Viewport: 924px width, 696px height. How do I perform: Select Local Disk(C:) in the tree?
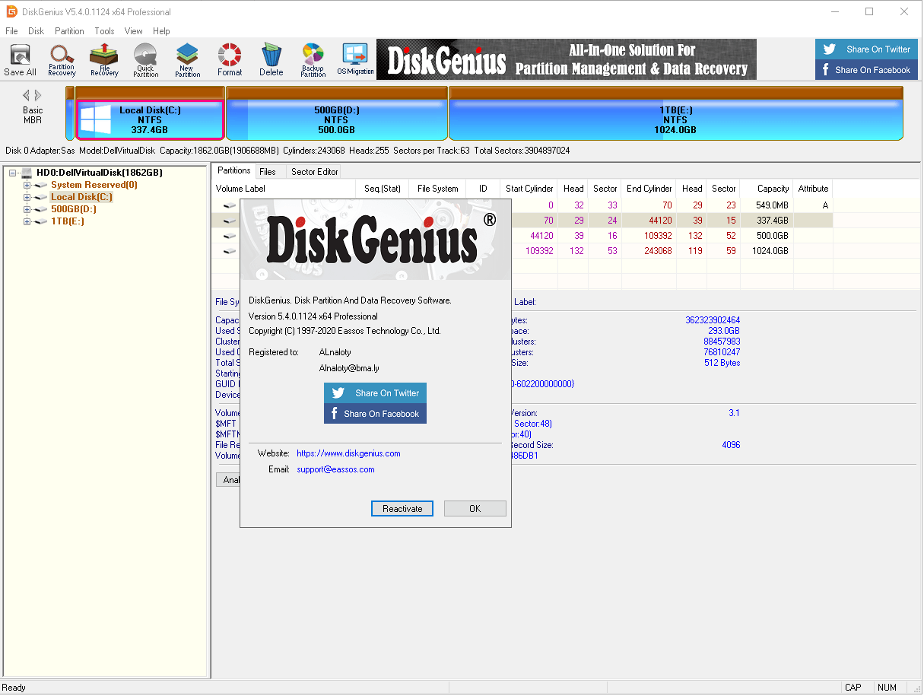point(82,197)
